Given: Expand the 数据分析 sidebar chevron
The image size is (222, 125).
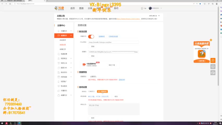Looking at the screenshot, I should click(71, 68).
